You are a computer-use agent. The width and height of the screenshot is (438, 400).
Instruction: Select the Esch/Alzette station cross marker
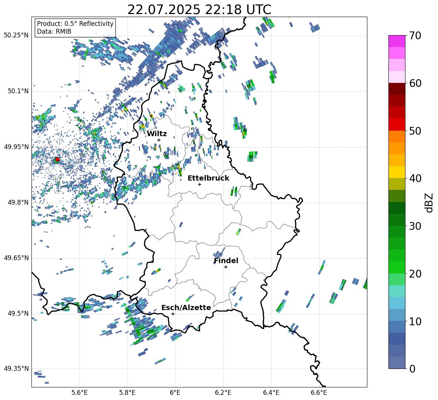173,314
